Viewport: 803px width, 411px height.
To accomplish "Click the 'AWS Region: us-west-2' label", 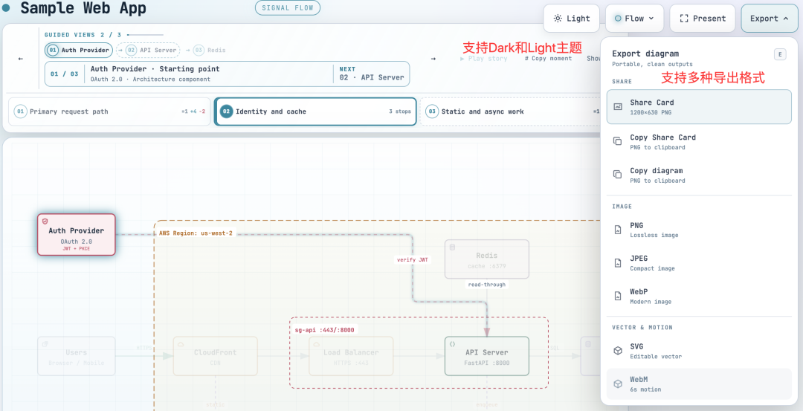I will [x=196, y=233].
